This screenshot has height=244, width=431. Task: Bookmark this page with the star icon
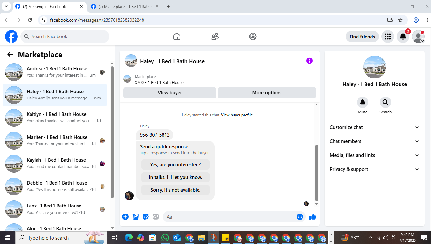(400, 20)
